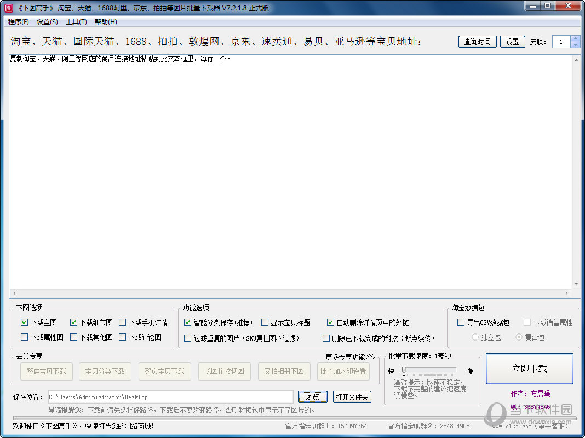Click the status text 欢迎使用《下图高手》

tap(84, 426)
